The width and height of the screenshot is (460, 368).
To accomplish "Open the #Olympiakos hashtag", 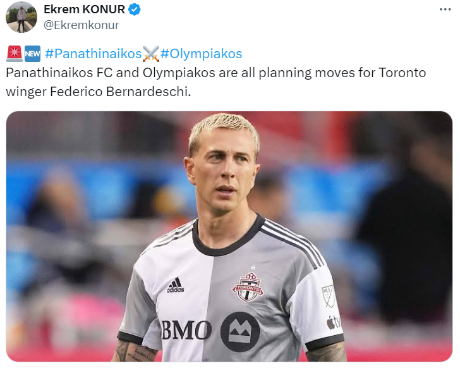I will [x=201, y=54].
